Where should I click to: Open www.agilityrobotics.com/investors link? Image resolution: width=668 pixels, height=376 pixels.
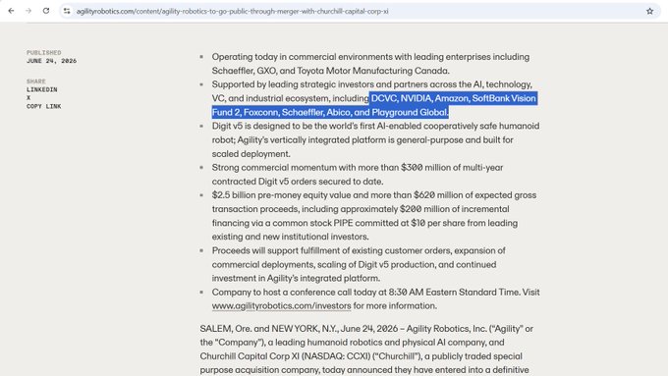pyautogui.click(x=281, y=305)
